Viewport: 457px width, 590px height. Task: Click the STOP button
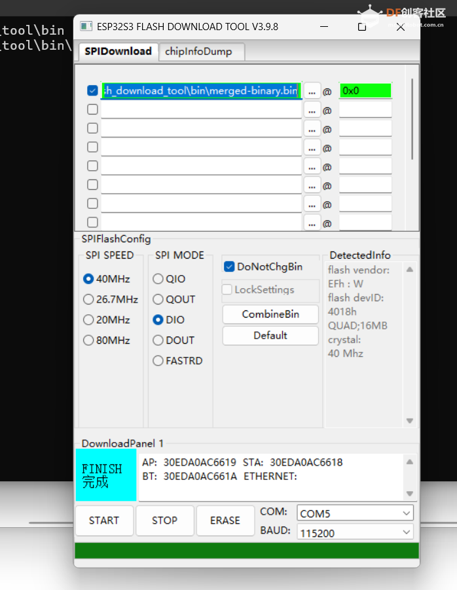pos(165,521)
